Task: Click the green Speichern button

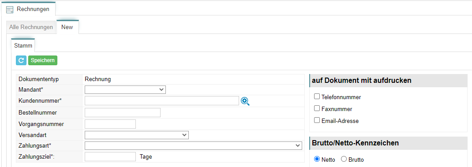Action: 43,60
